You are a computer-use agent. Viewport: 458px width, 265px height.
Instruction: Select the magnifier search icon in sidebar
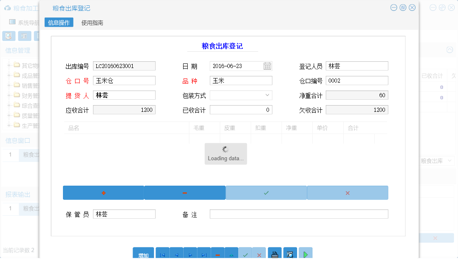(9, 36)
